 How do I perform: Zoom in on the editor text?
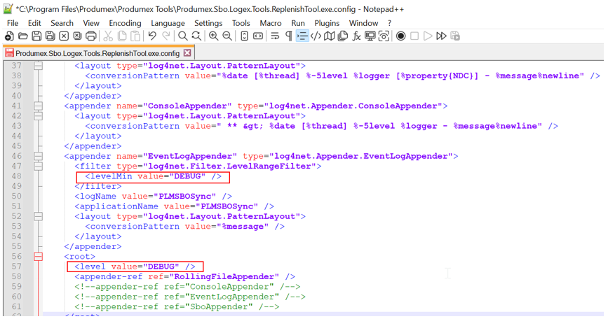pyautogui.click(x=213, y=36)
